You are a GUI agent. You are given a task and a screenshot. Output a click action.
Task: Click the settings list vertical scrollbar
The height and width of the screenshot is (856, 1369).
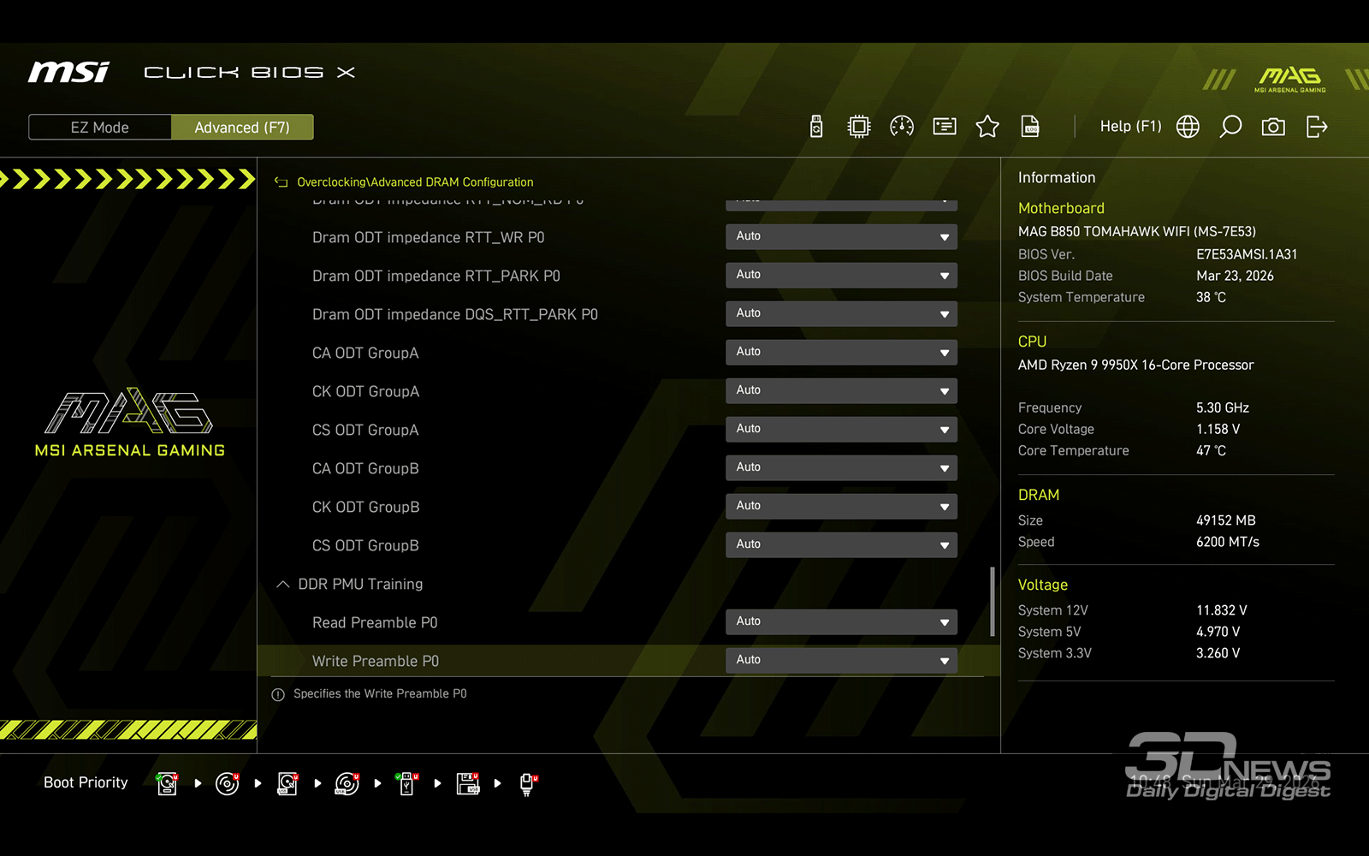pos(993,601)
